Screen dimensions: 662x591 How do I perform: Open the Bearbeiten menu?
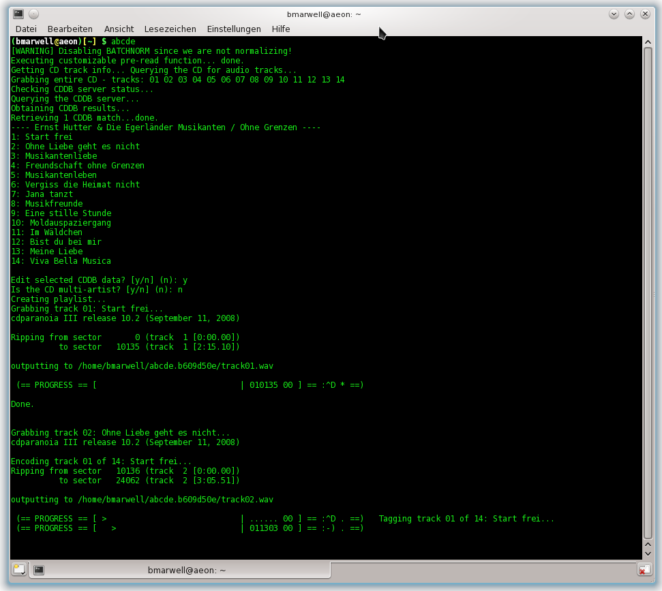70,29
